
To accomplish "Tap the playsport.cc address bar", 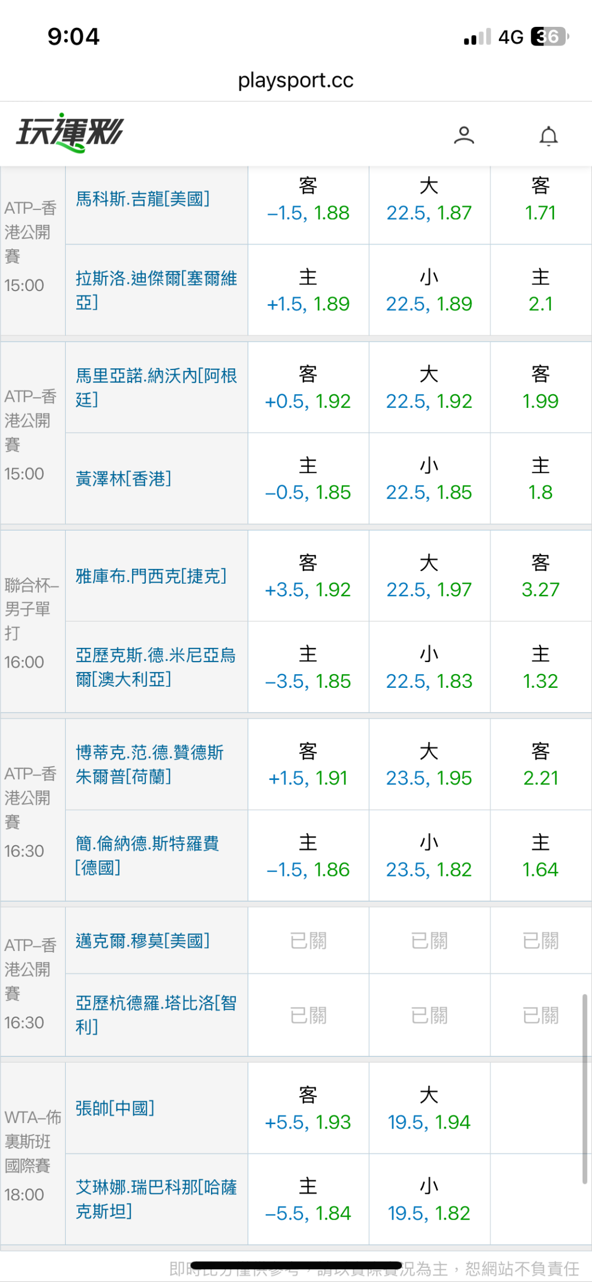I will [x=296, y=81].
